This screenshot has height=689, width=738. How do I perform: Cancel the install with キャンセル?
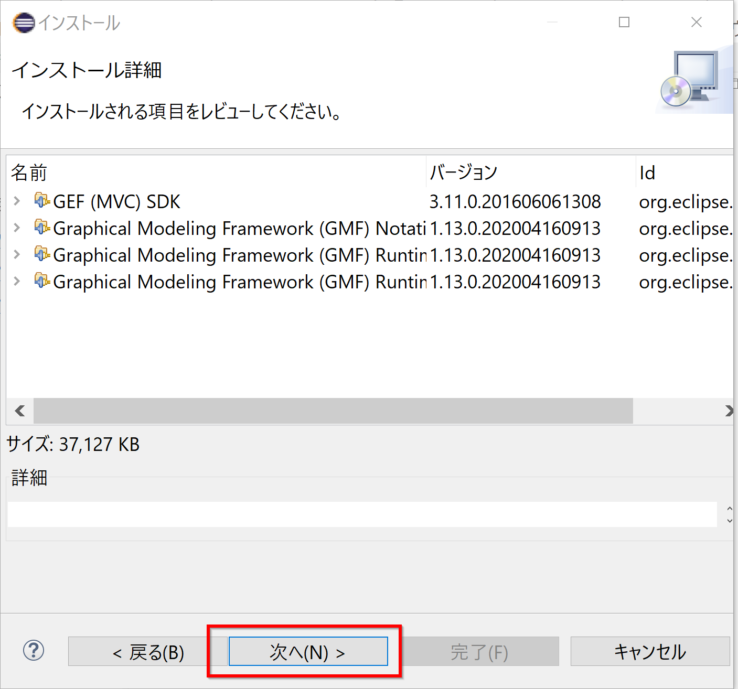click(650, 652)
